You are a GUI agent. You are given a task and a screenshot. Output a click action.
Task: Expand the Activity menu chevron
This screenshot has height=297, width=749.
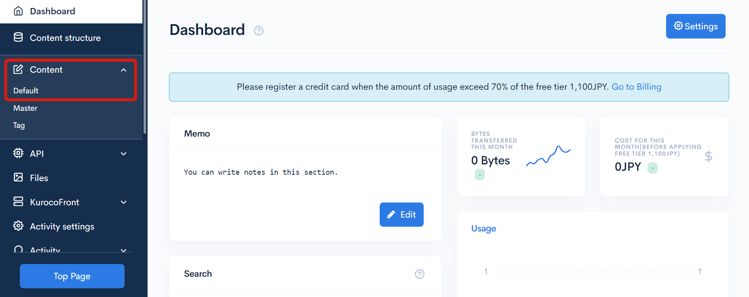pos(124,250)
